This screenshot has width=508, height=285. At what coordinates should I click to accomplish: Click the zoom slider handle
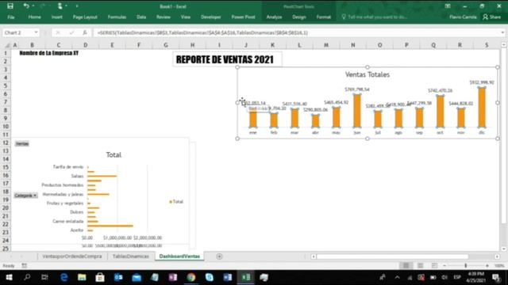pos(466,266)
